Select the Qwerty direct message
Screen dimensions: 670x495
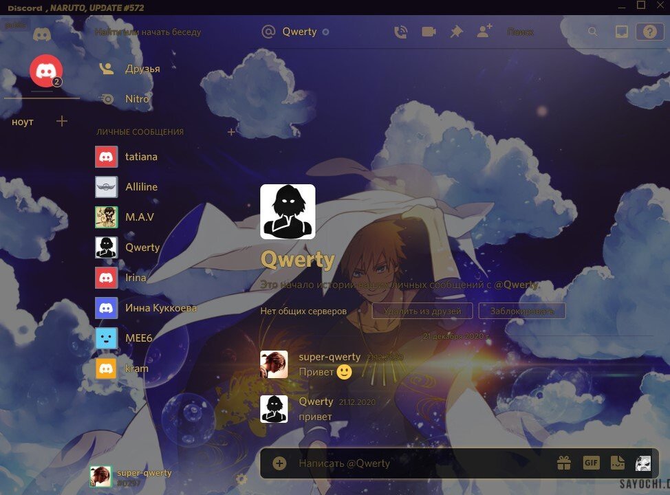(x=165, y=247)
